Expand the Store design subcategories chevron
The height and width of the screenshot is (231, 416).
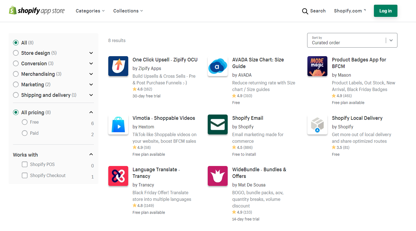[91, 53]
